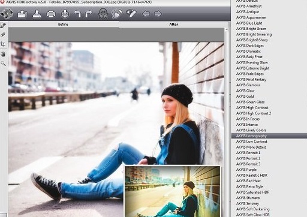Select the brush tool in left panel
This screenshot has height=217, width=307.
pos(3,25)
